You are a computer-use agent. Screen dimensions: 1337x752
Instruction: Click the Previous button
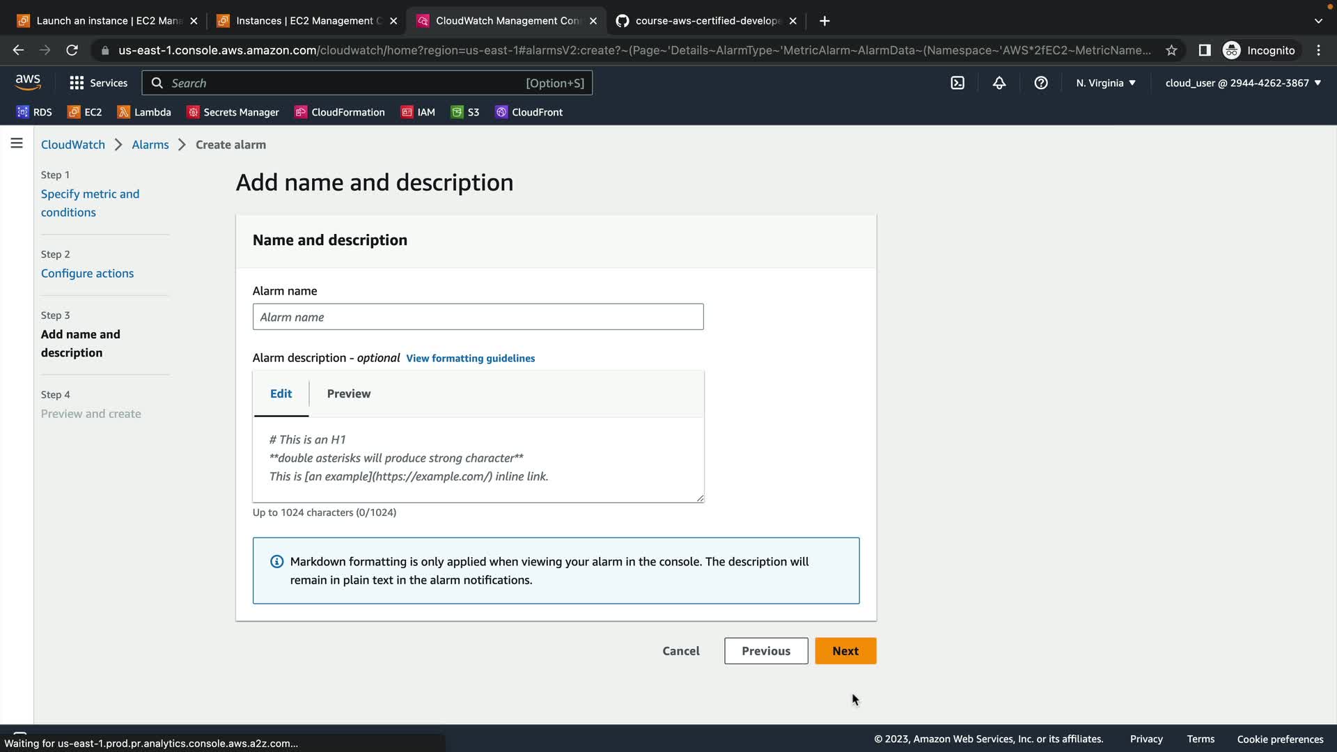coord(765,651)
